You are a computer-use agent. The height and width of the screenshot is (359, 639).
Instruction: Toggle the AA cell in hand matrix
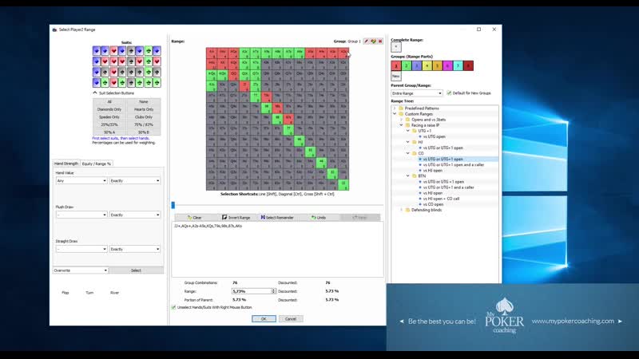[x=212, y=53]
